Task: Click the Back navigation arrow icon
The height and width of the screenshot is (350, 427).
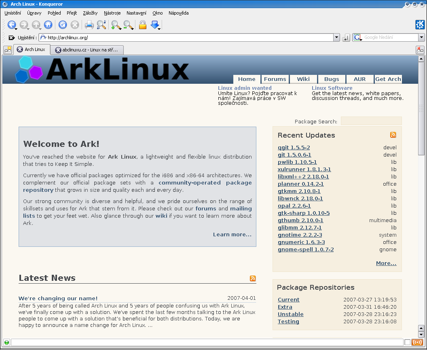Action: pos(11,25)
